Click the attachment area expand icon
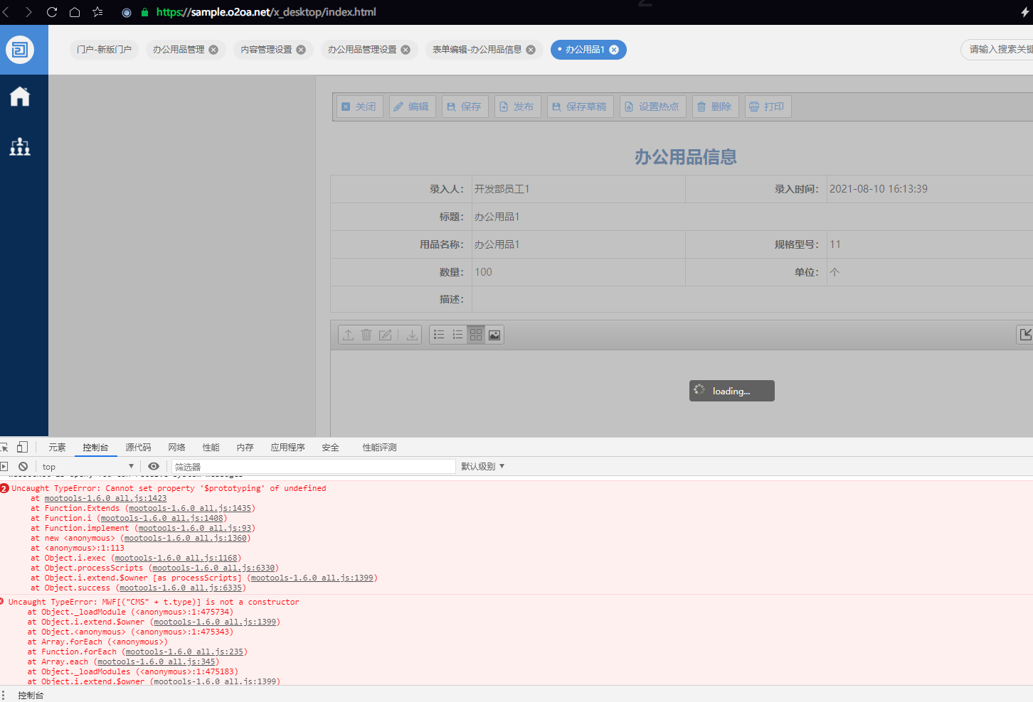 [1025, 335]
